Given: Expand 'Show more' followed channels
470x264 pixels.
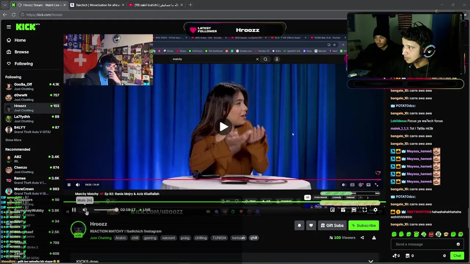Looking at the screenshot, I should (13, 140).
